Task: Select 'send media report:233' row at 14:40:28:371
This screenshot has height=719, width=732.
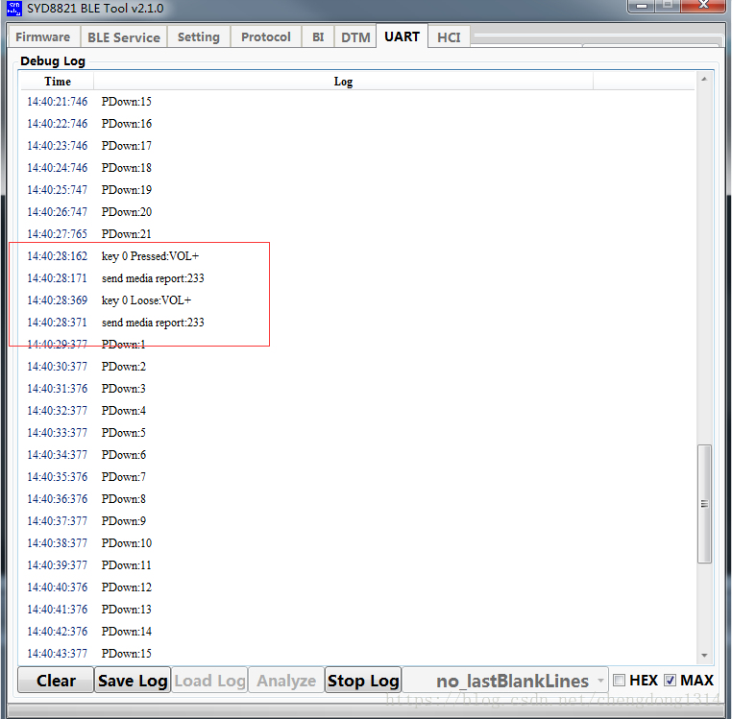Action: click(357, 322)
